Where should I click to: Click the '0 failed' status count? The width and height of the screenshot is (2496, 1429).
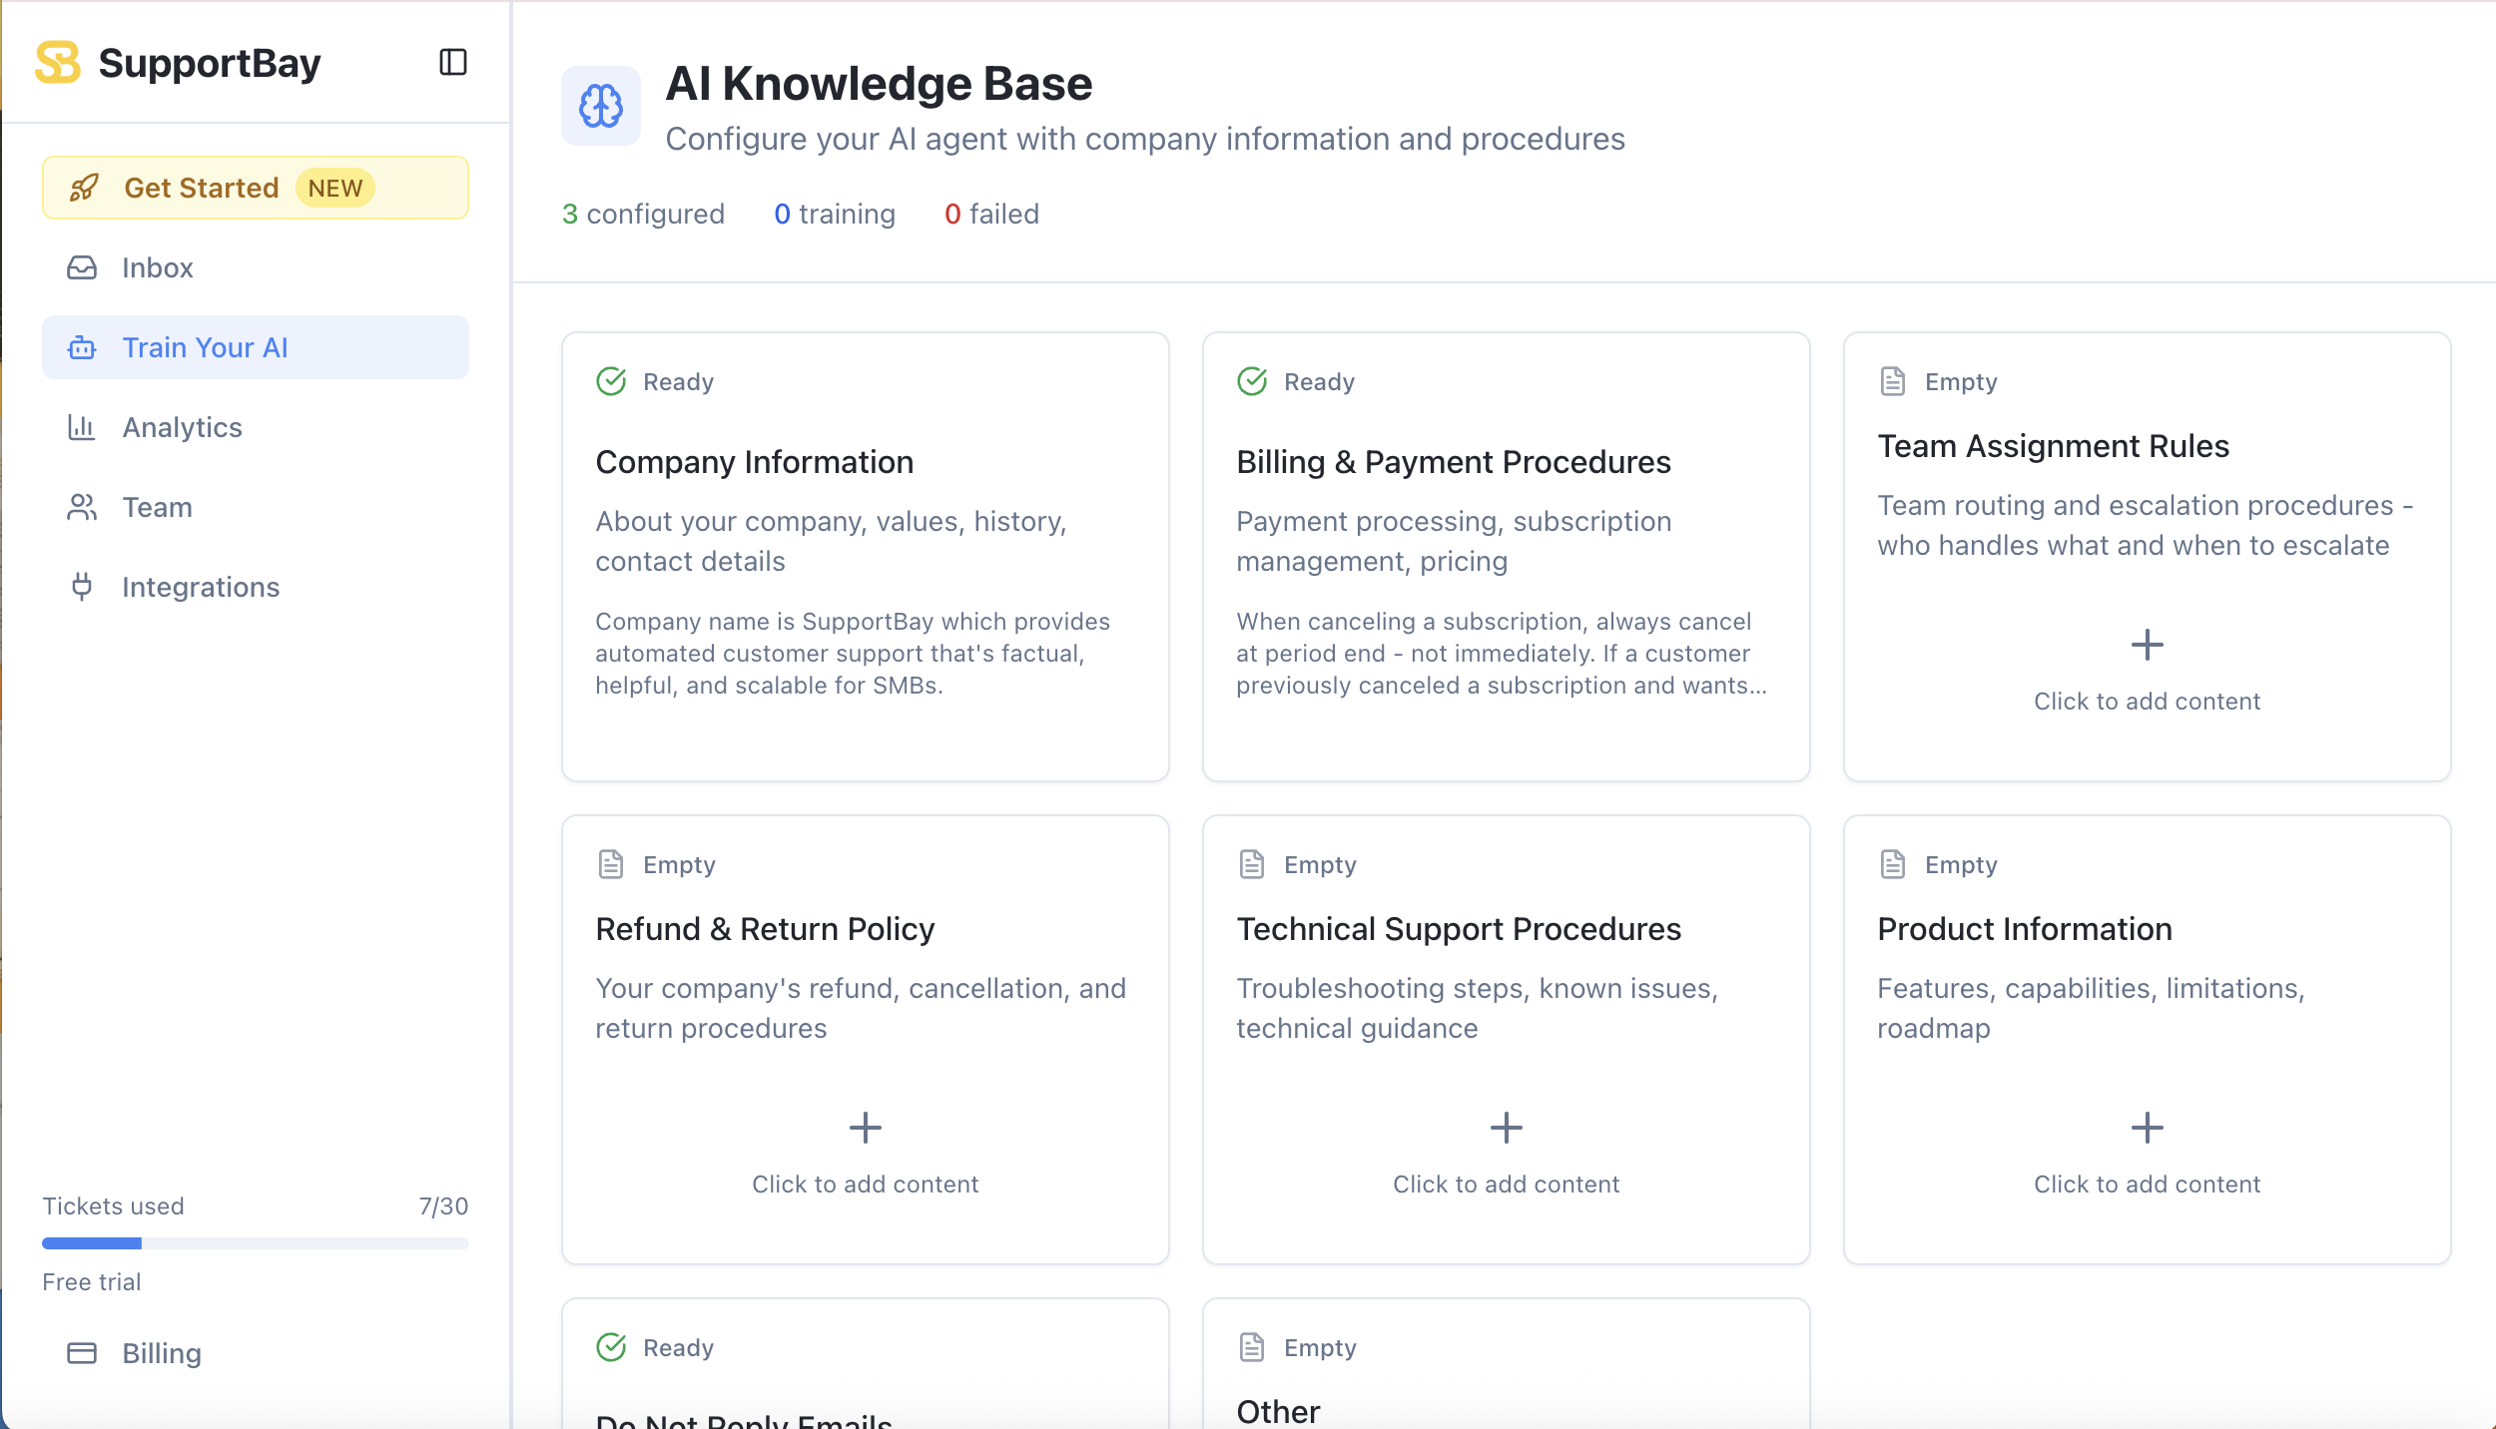[x=991, y=214]
